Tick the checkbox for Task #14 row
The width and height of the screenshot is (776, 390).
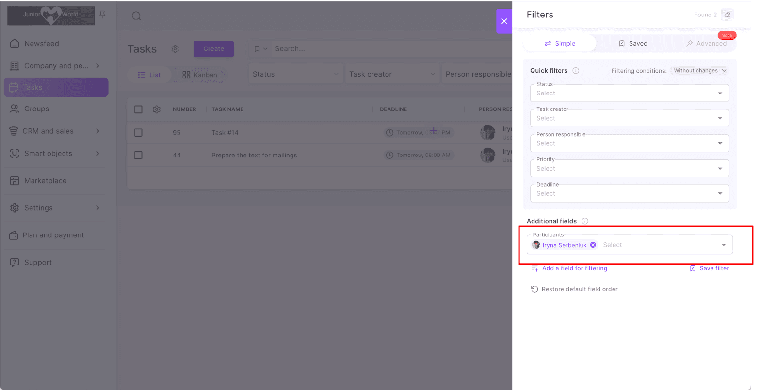[138, 133]
